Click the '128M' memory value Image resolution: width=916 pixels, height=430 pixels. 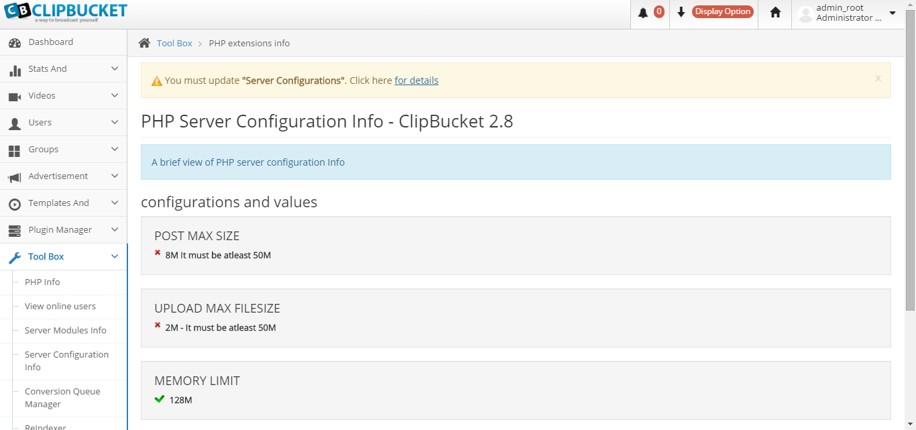pos(180,400)
